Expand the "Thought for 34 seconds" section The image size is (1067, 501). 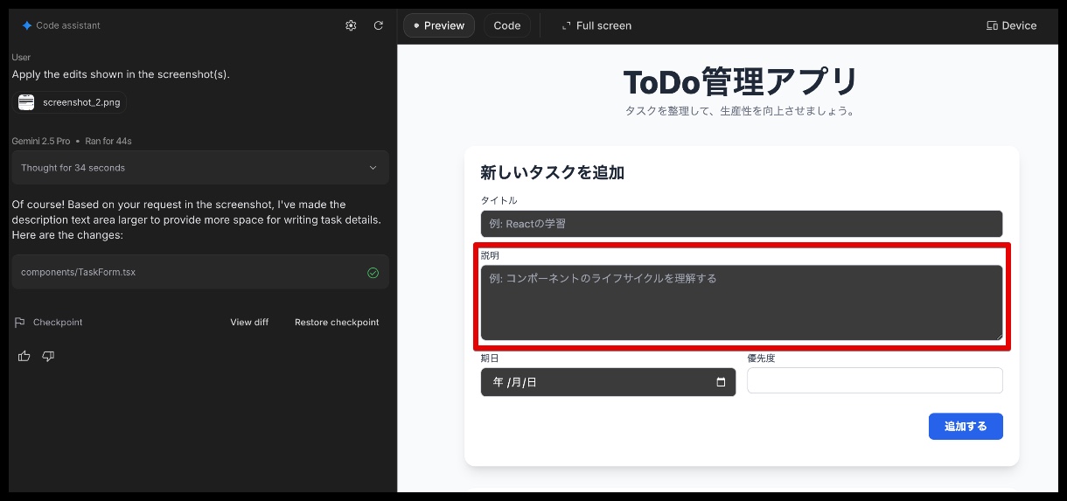[x=199, y=168]
